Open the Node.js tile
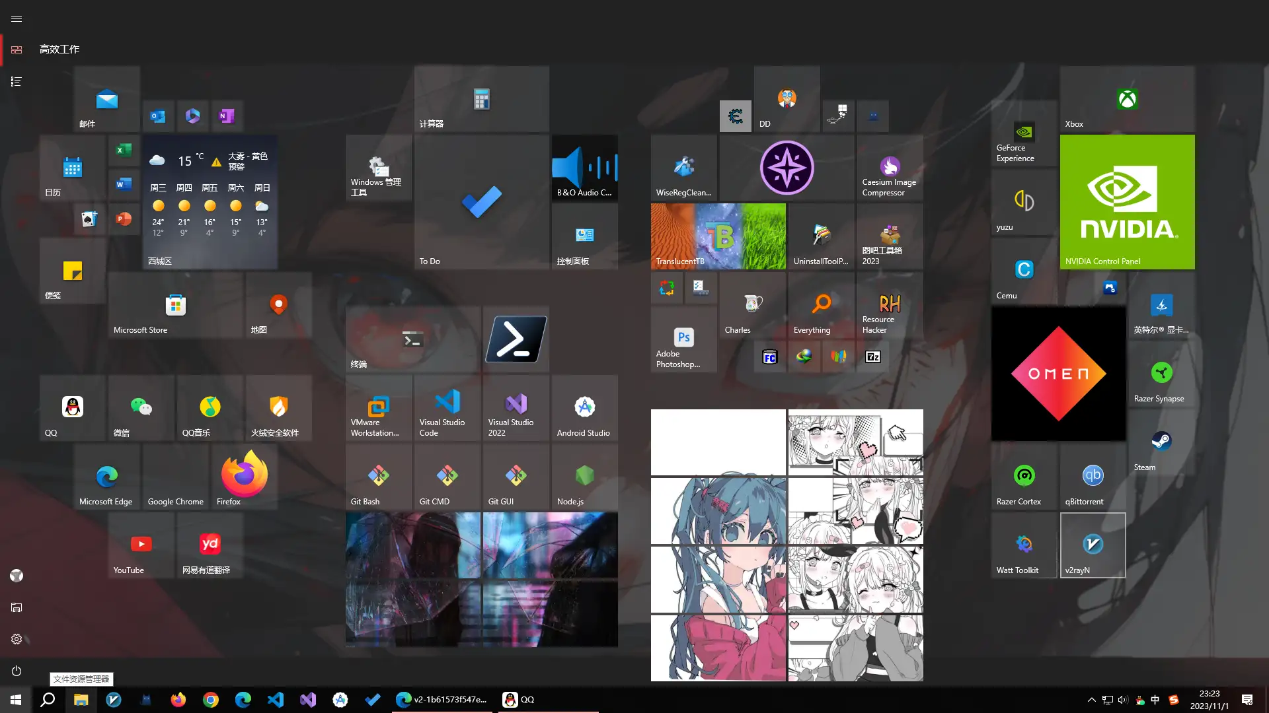Viewport: 1269px width, 713px height. [x=584, y=477]
